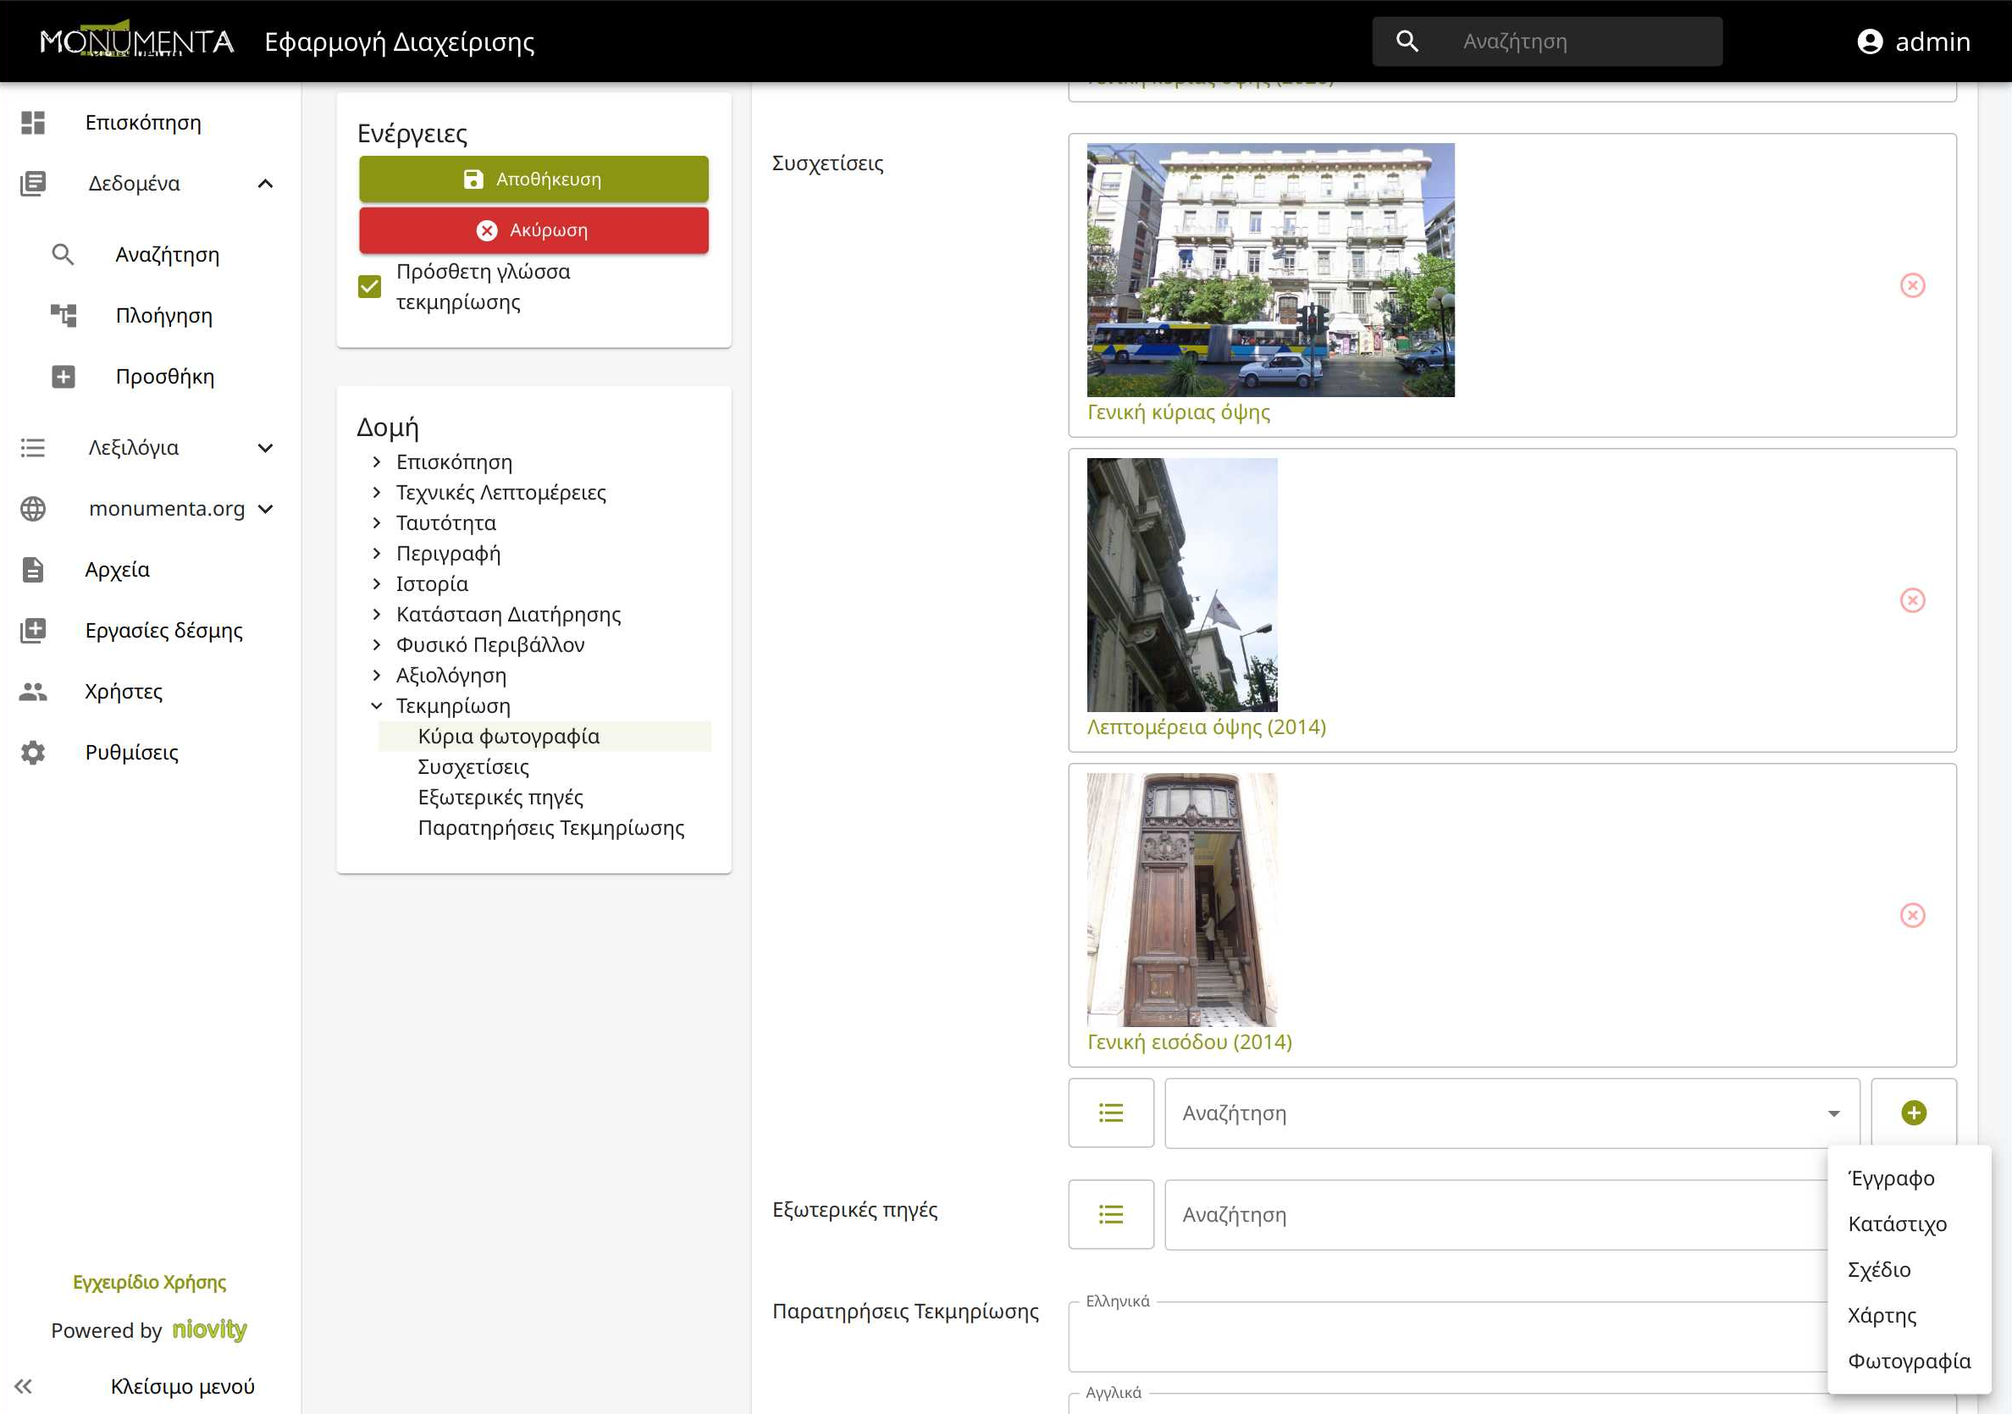Image resolution: width=2012 pixels, height=1414 pixels.
Task: Select Χάρτης from the popup menu
Action: [x=1910, y=1315]
